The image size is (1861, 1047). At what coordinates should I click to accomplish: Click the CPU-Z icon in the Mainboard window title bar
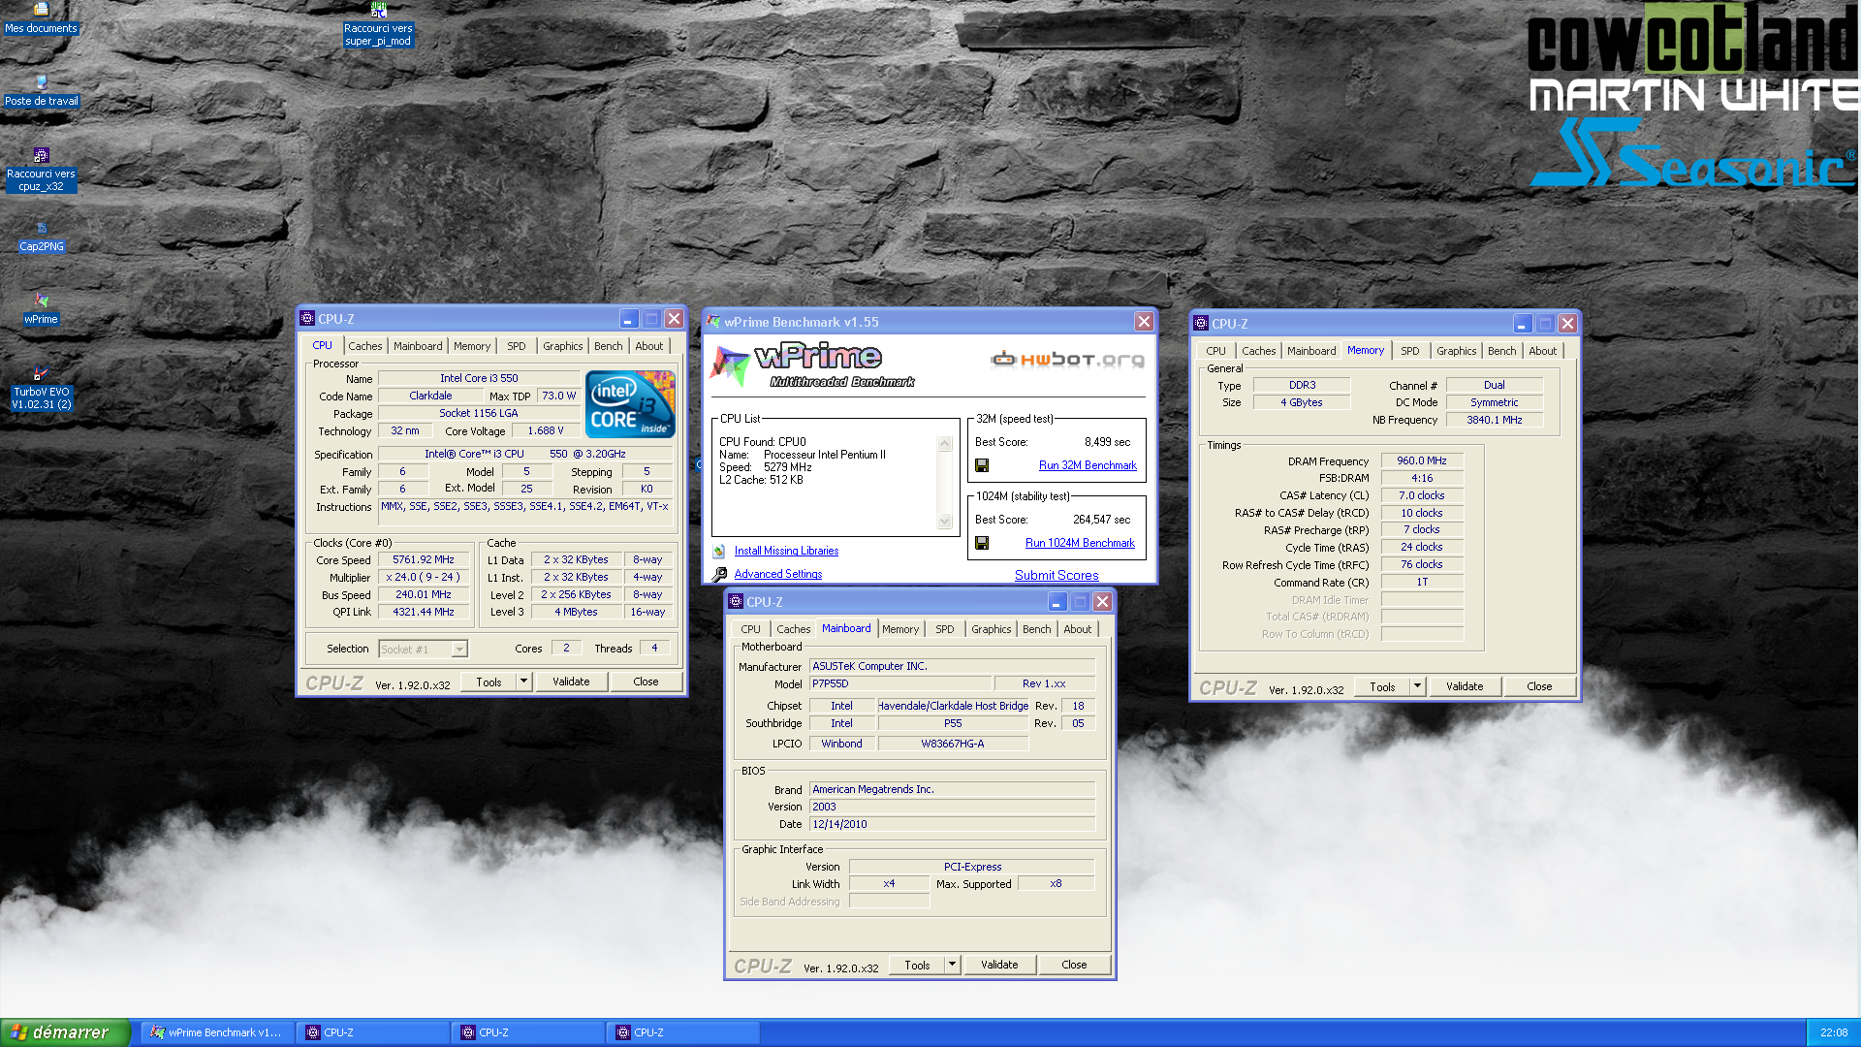[736, 601]
